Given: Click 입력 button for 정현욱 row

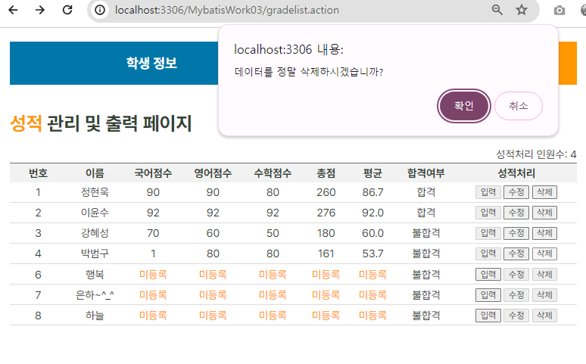Looking at the screenshot, I should tap(488, 192).
